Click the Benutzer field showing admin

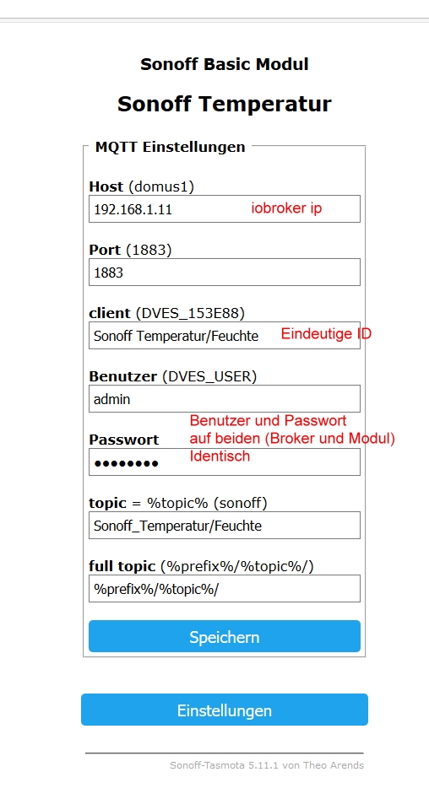click(225, 398)
